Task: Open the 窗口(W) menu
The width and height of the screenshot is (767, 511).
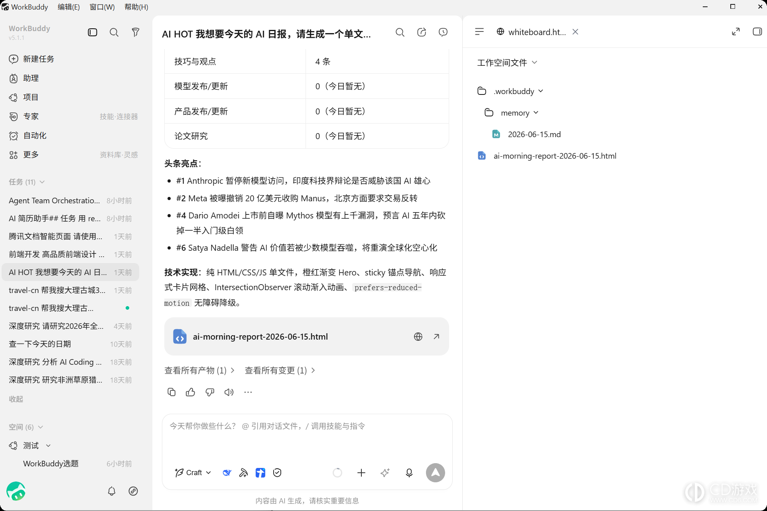Action: click(102, 7)
